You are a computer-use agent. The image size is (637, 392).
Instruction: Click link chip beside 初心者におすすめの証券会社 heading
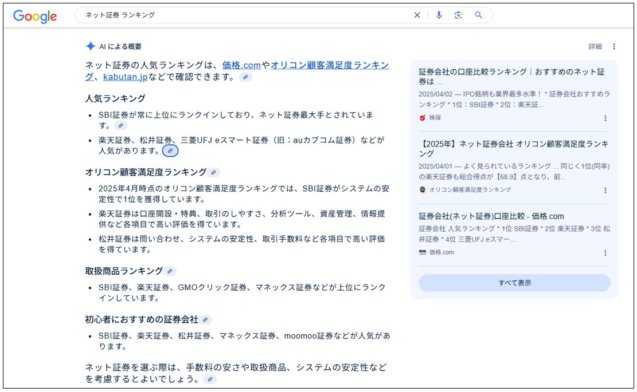point(205,320)
